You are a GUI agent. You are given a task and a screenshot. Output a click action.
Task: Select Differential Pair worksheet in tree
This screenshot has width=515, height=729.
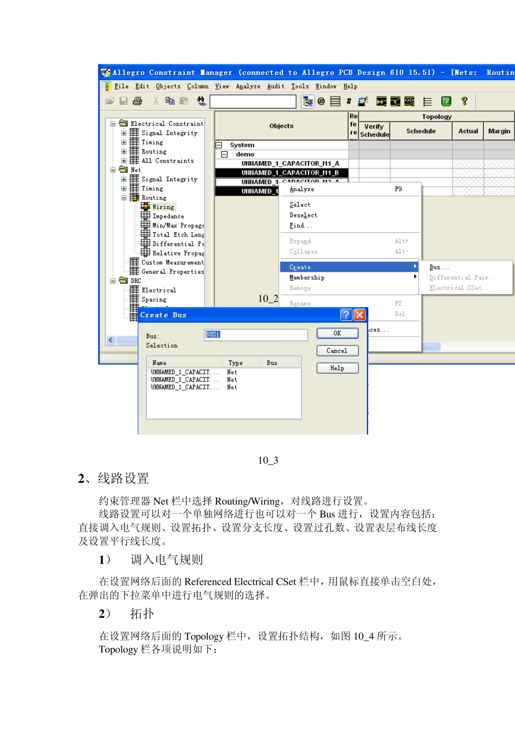coord(178,244)
